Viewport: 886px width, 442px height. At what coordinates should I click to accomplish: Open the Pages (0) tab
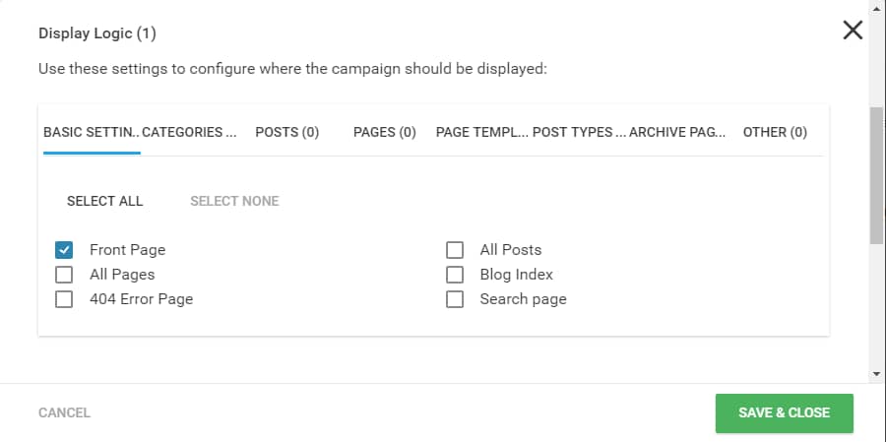(385, 132)
